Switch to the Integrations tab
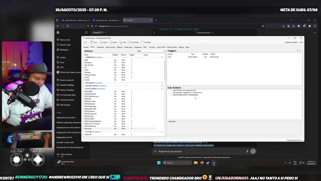The width and height of the screenshot is (321, 181). click(138, 47)
